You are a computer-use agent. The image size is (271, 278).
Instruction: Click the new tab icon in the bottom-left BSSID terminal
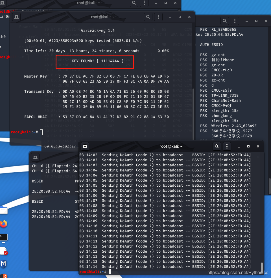pyautogui.click(x=35, y=157)
